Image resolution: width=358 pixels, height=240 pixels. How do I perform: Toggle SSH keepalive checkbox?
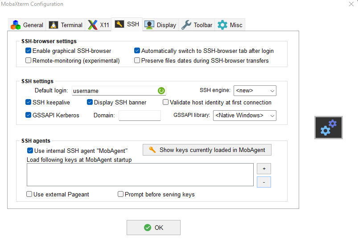pos(29,102)
